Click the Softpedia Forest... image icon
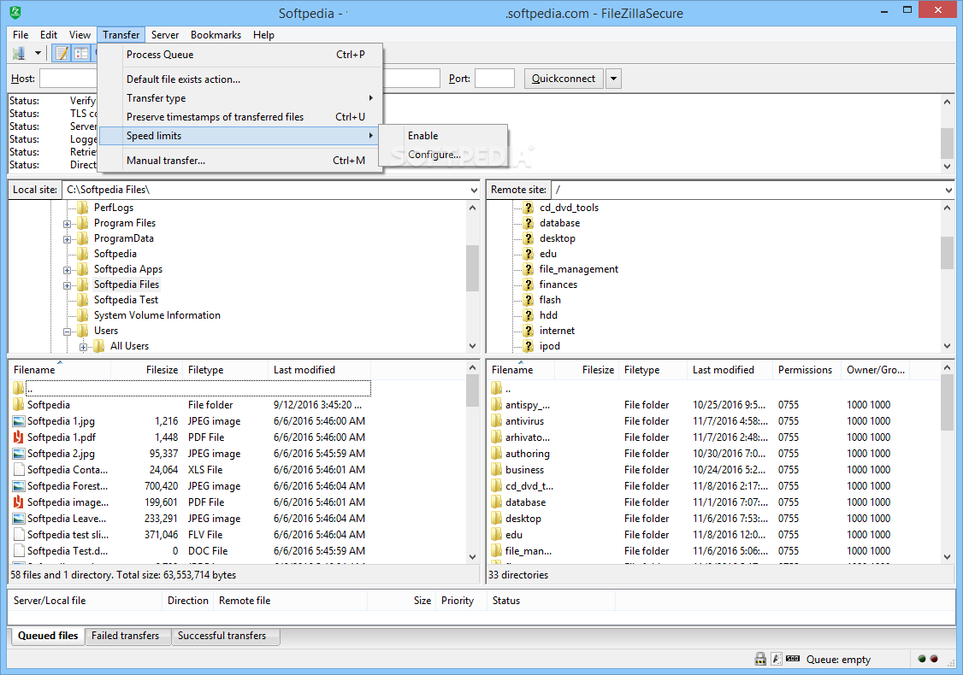This screenshot has height=675, width=963. pyautogui.click(x=19, y=486)
